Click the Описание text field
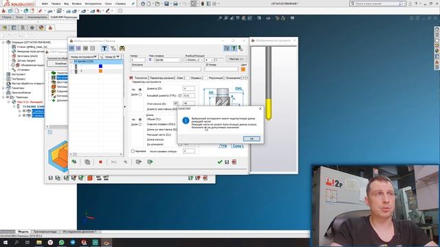Screen dimensions: 440x247 (166, 69)
